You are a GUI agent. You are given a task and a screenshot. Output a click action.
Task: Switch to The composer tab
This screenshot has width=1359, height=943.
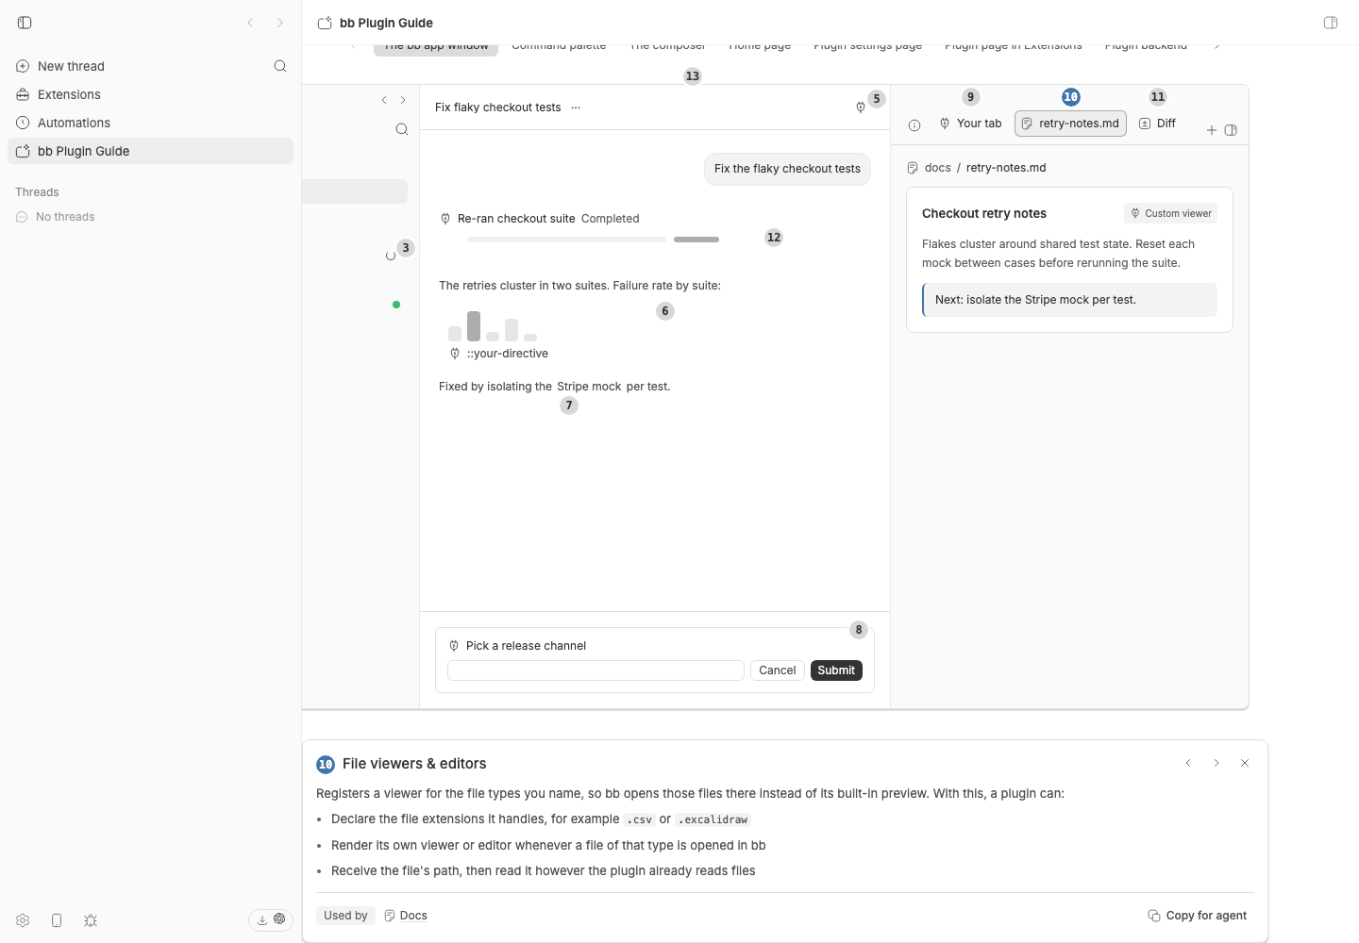point(667,45)
